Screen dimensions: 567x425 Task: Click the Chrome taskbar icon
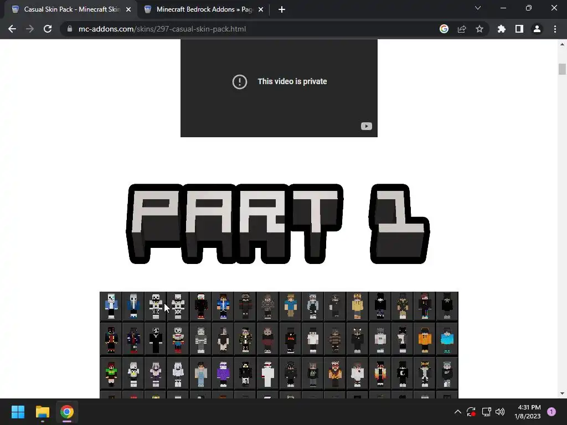[x=67, y=412]
